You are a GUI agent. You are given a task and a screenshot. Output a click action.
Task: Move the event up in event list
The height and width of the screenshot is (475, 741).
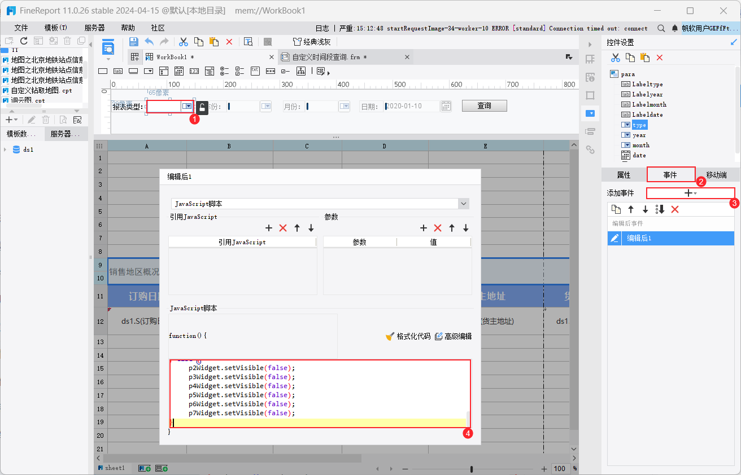(631, 209)
